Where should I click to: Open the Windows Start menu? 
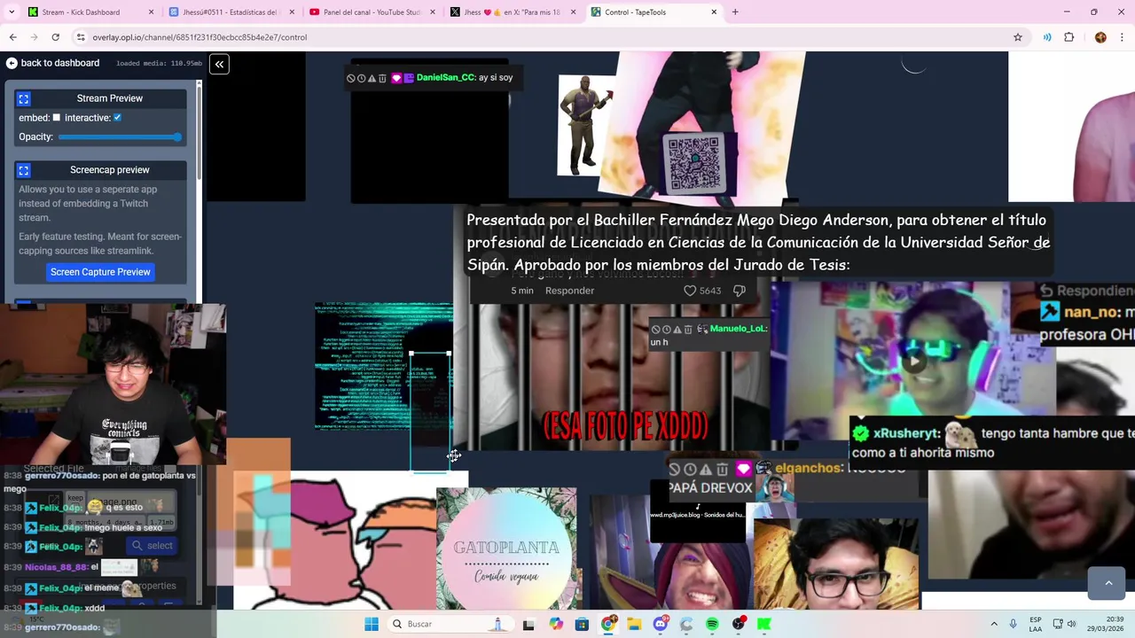coord(372,624)
